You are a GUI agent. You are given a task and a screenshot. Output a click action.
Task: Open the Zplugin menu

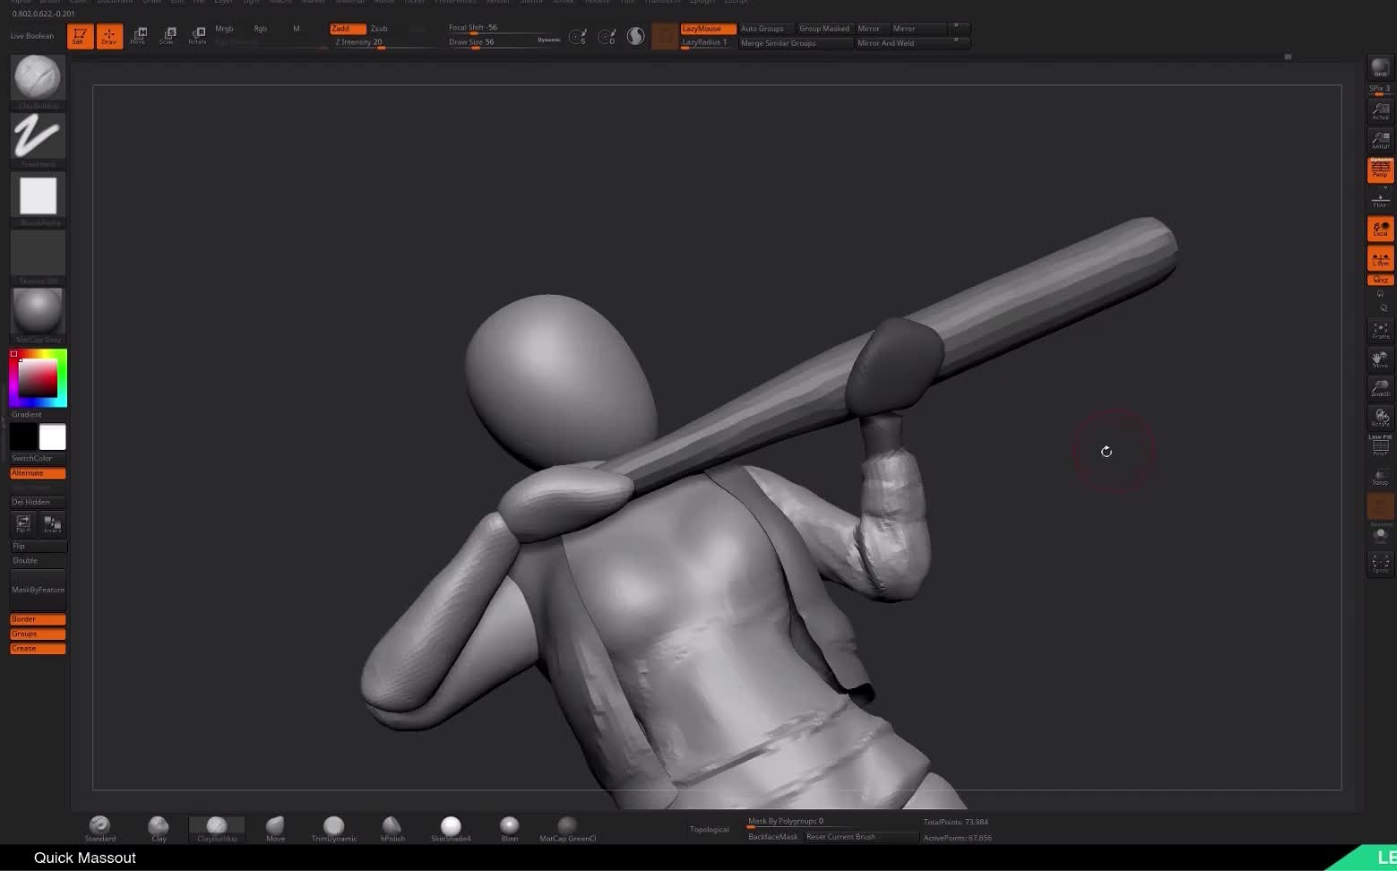pos(700,2)
